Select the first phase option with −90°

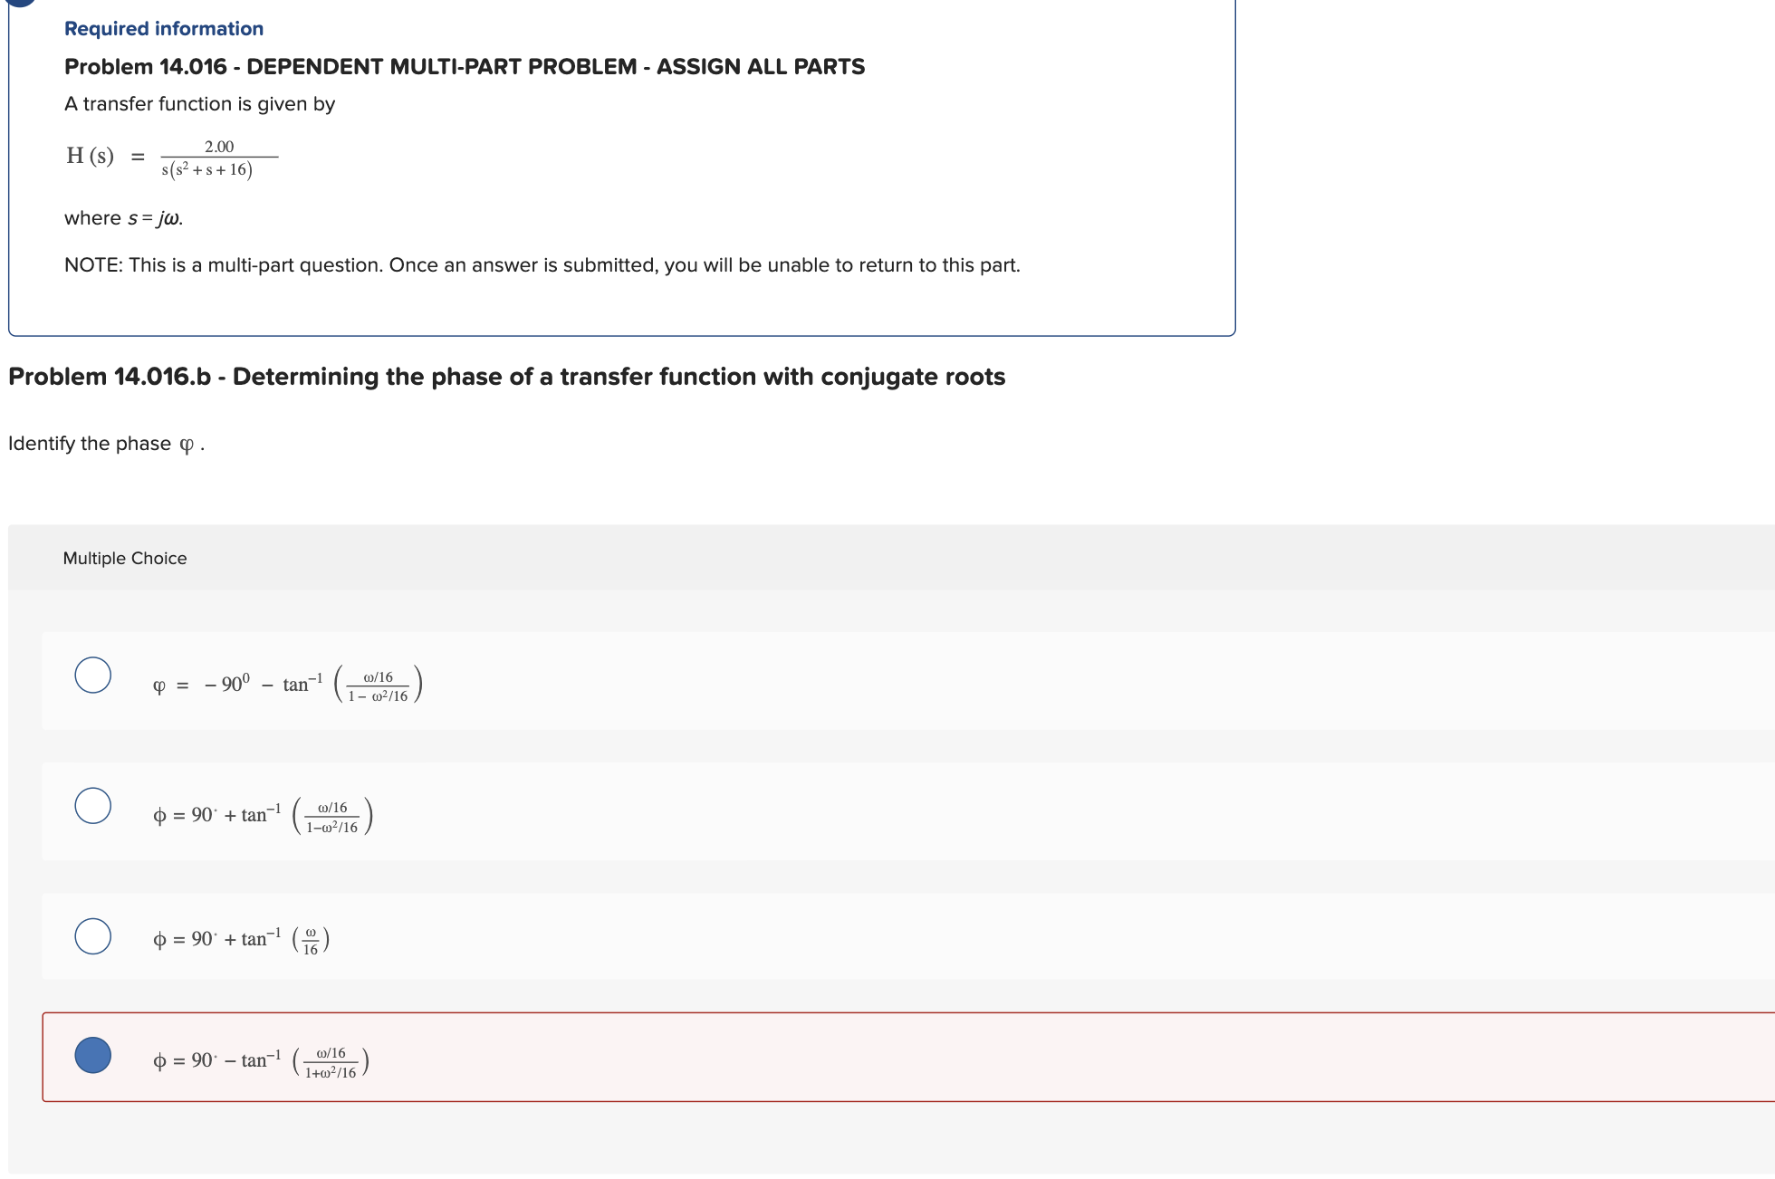[93, 674]
